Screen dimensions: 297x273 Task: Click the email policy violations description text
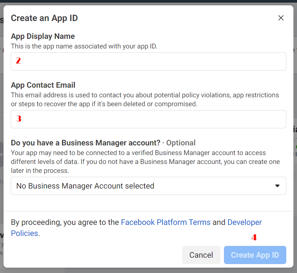pos(145,99)
